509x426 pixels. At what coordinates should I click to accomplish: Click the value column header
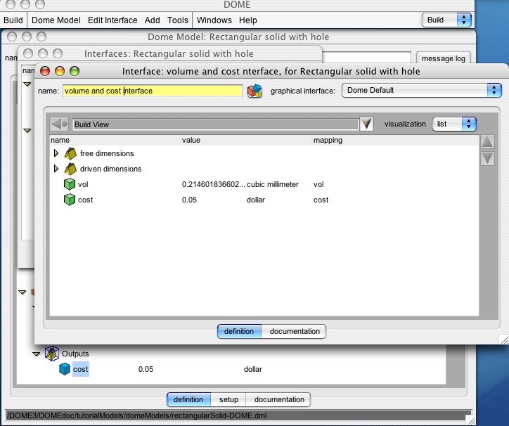coord(246,141)
